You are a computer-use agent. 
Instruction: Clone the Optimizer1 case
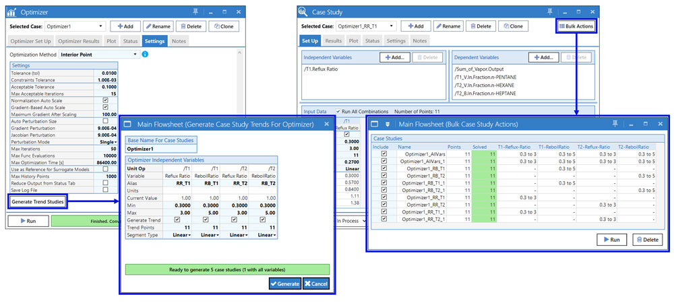[224, 26]
